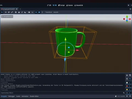Screen dimensions: 132x99
Task: Open the AssetLib workspace
Action: click(79, 5)
